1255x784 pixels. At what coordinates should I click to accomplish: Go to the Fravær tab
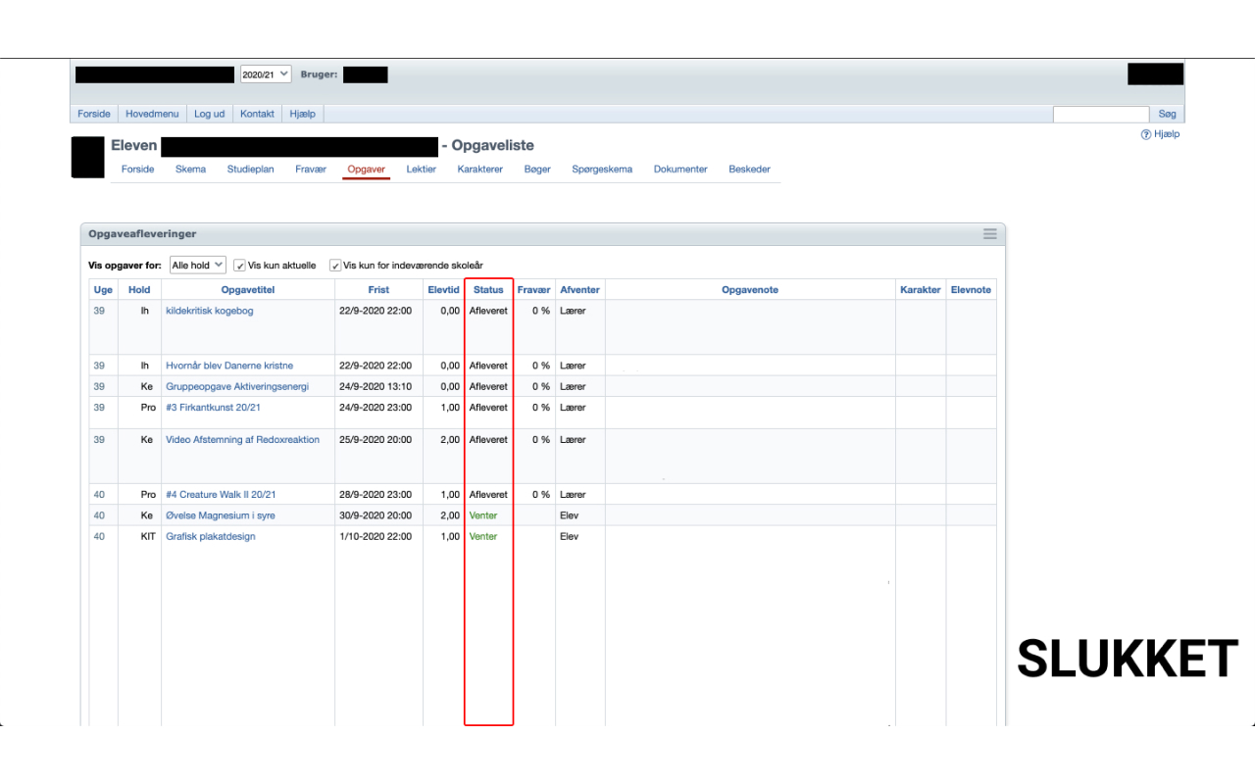pos(311,170)
